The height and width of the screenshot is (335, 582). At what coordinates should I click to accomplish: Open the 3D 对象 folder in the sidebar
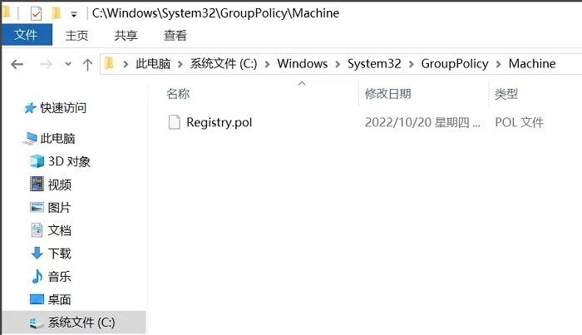(68, 161)
